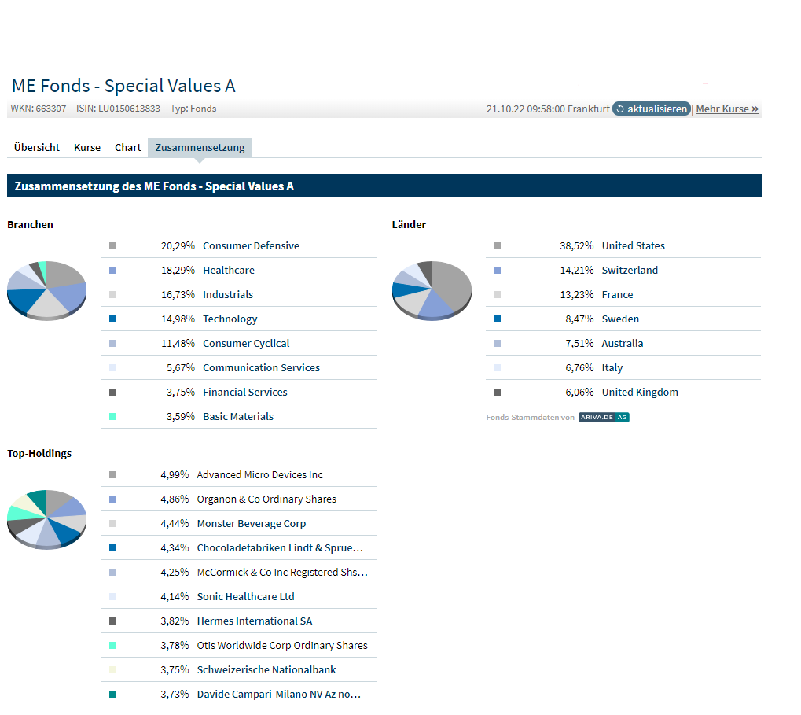Click the teal swatch next to Basic Materials
The height and width of the screenshot is (715, 801).
[x=112, y=415]
